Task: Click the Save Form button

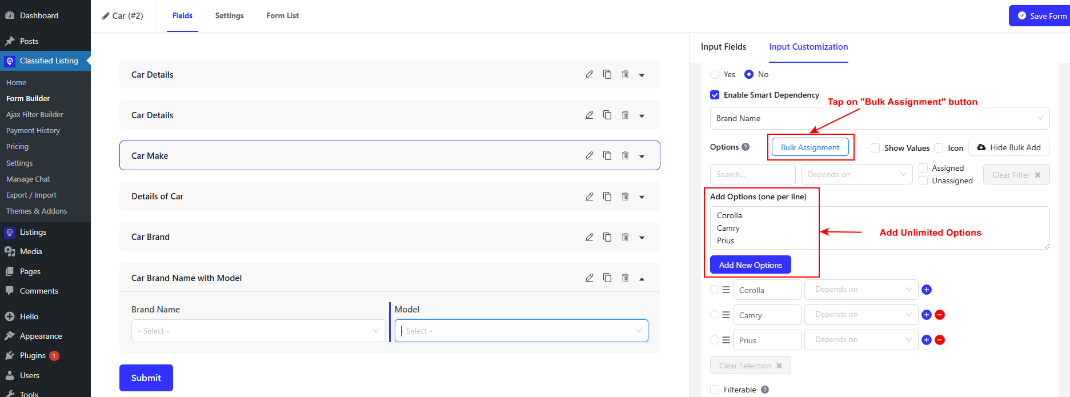Action: tap(1040, 16)
